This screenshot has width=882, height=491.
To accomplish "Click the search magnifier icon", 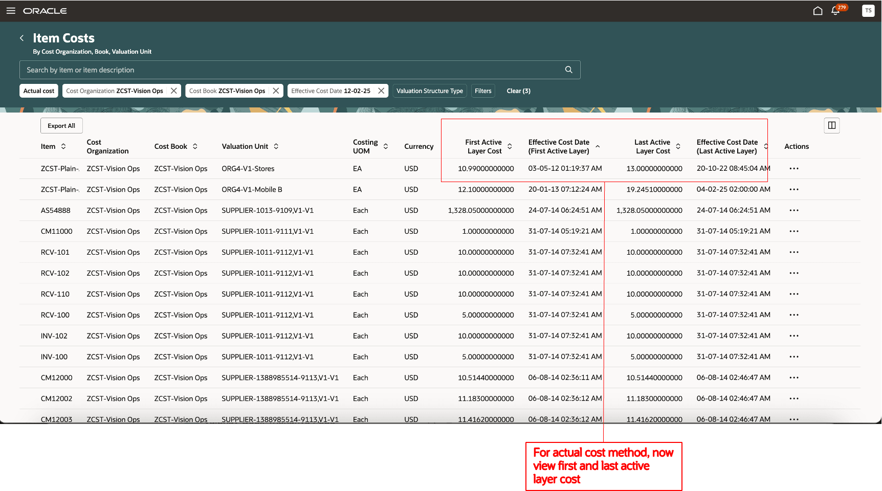I will click(568, 70).
